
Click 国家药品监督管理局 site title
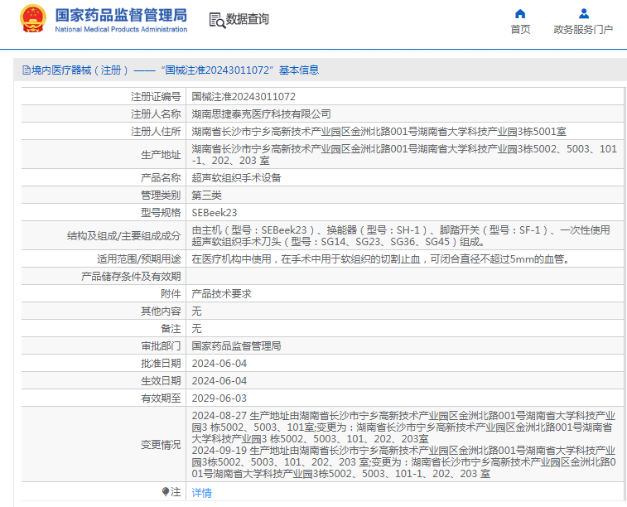pyautogui.click(x=121, y=15)
